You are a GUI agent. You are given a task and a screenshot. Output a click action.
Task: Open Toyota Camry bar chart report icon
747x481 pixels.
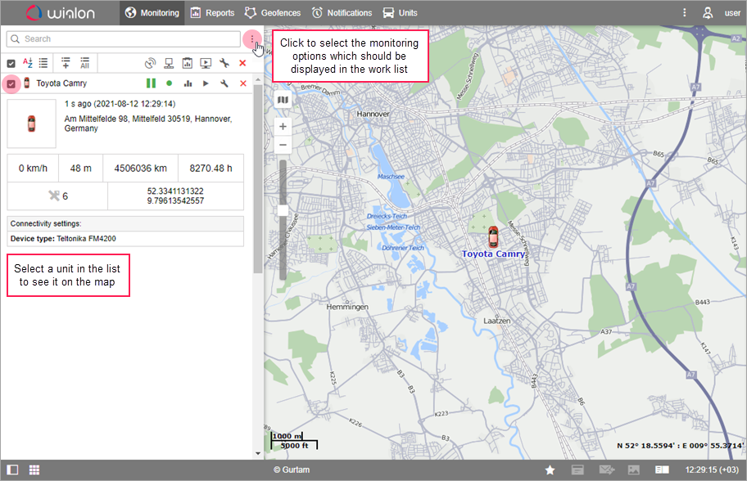pos(188,83)
